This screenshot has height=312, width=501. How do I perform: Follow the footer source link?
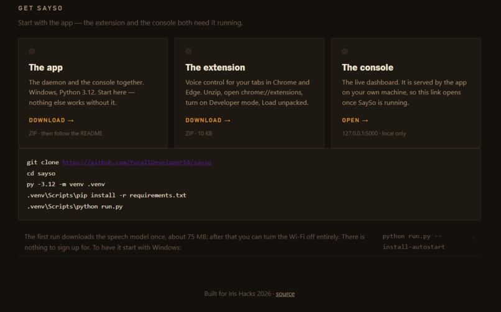285,294
